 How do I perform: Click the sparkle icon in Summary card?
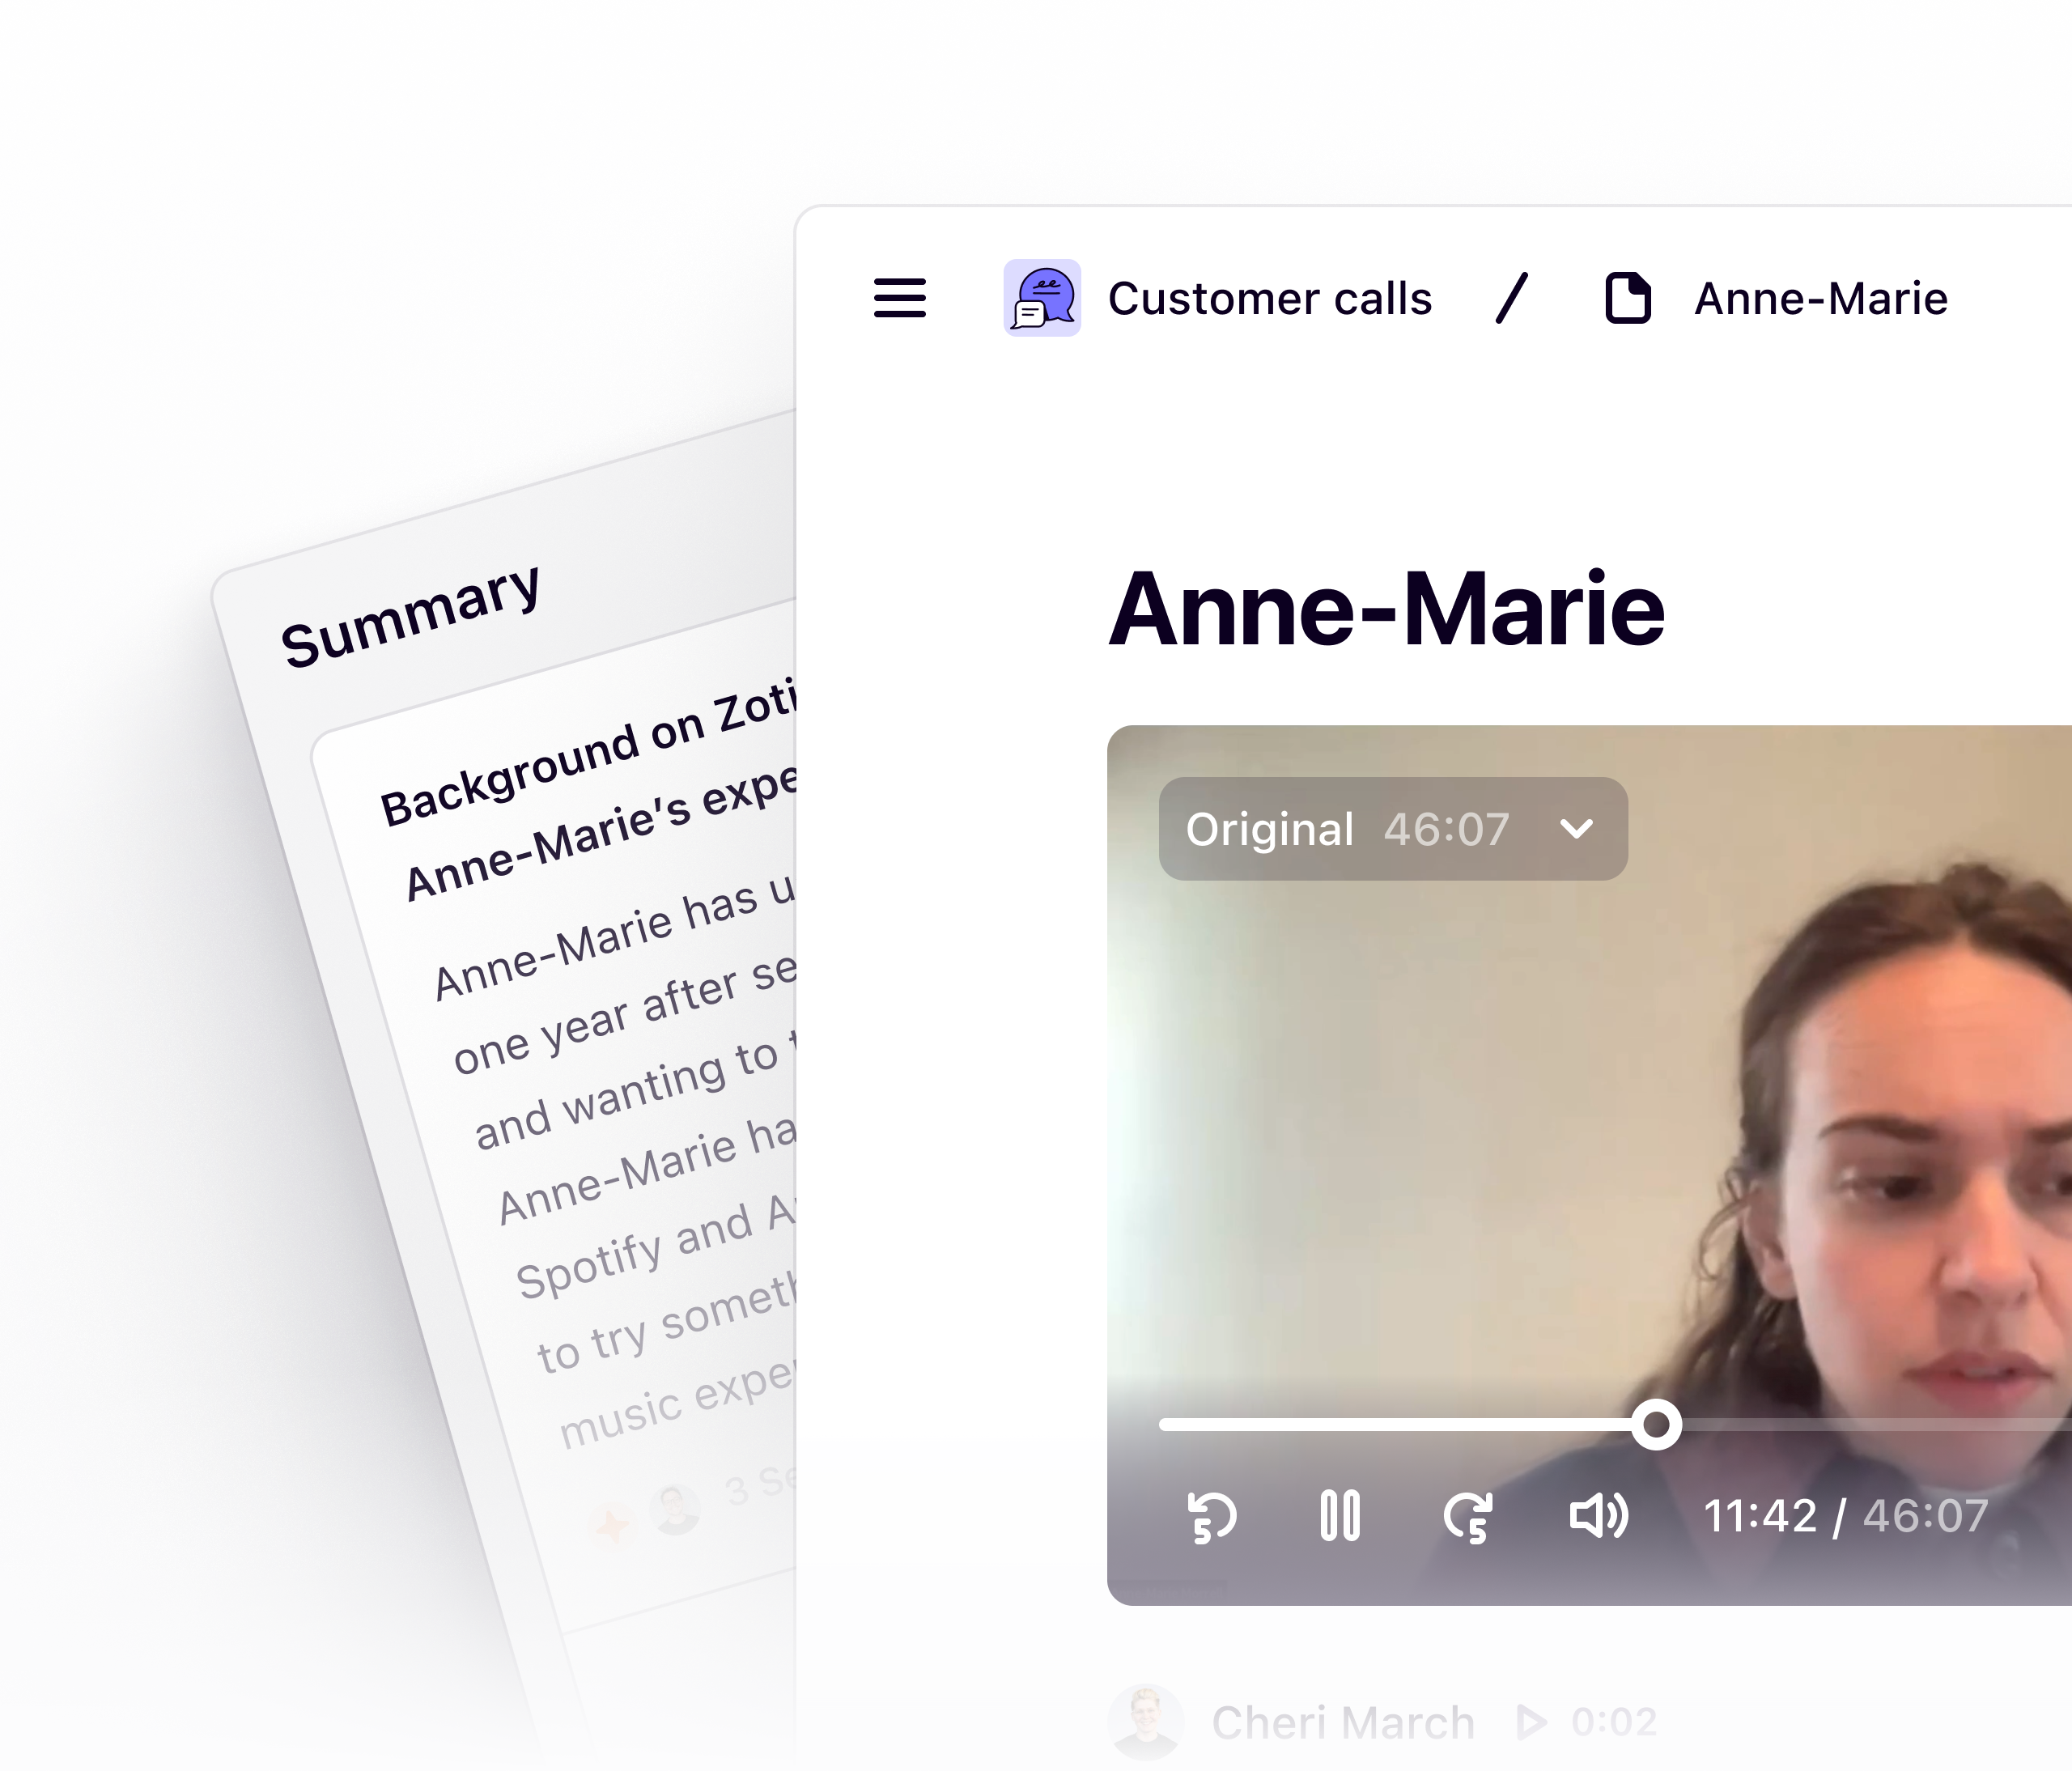pos(613,1524)
